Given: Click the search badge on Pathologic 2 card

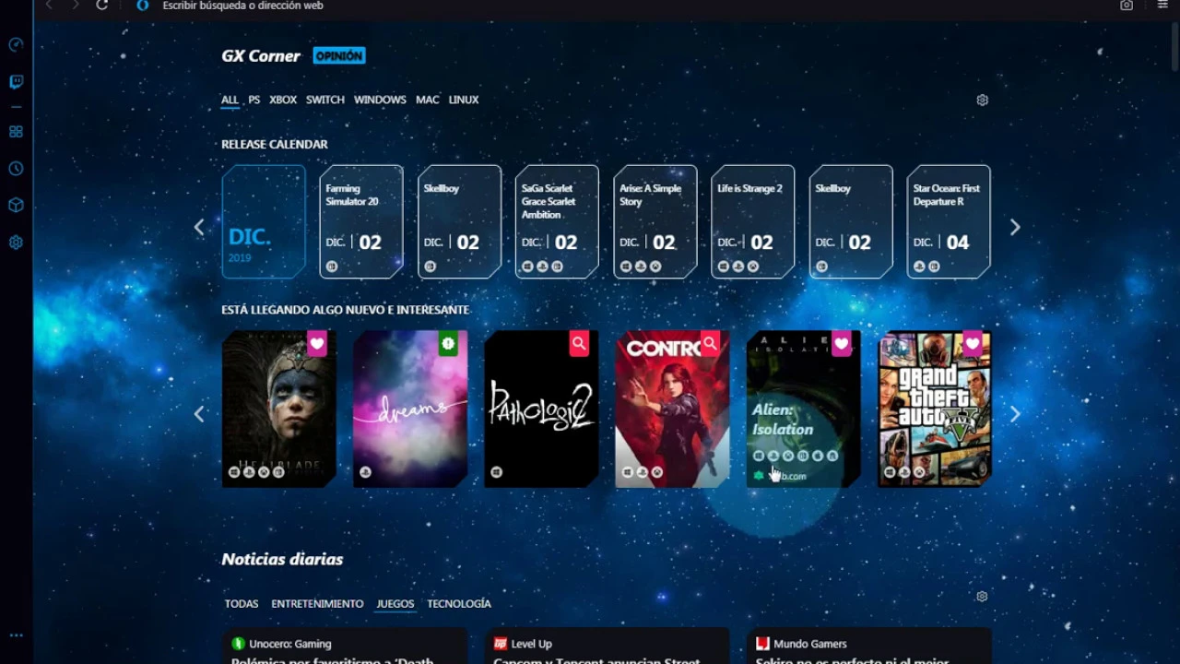Looking at the screenshot, I should [x=579, y=344].
